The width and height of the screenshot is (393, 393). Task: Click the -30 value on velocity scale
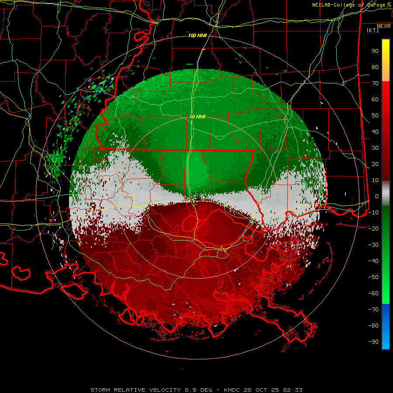pos(373,245)
